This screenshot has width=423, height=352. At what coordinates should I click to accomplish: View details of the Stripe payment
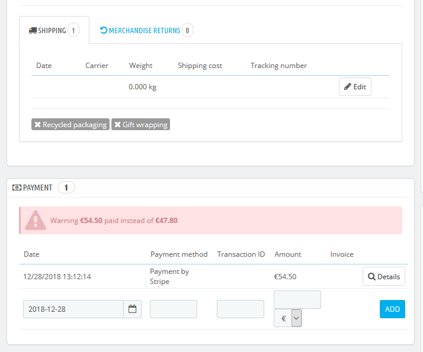coord(384,276)
